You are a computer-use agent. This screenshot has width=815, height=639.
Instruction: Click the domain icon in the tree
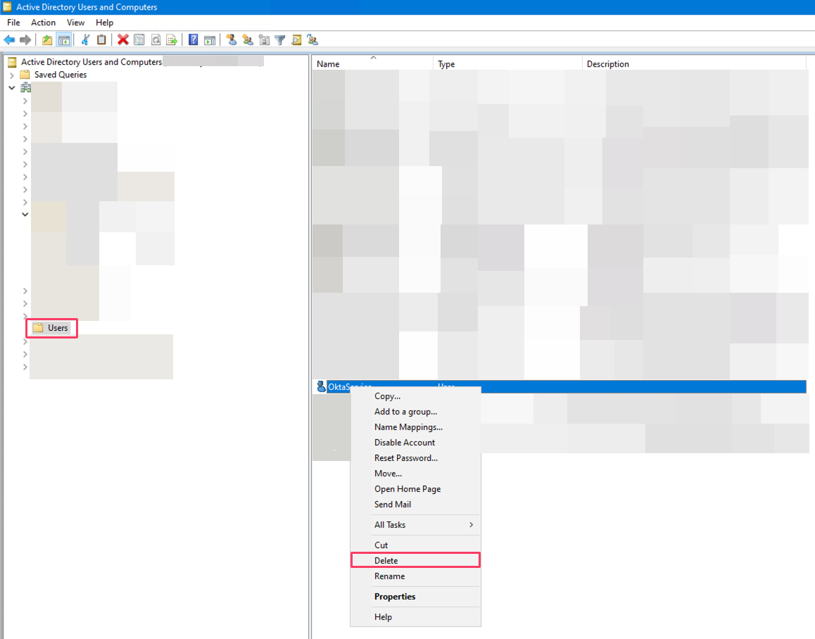[25, 88]
